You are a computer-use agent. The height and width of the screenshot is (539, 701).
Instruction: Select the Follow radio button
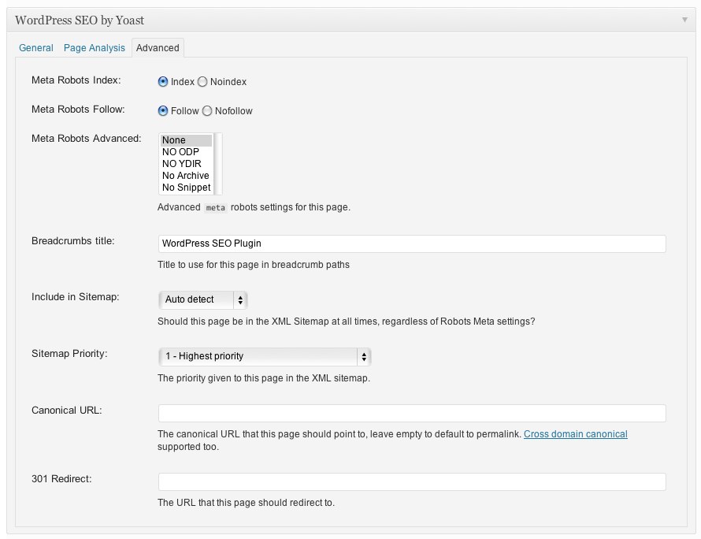pyautogui.click(x=163, y=111)
